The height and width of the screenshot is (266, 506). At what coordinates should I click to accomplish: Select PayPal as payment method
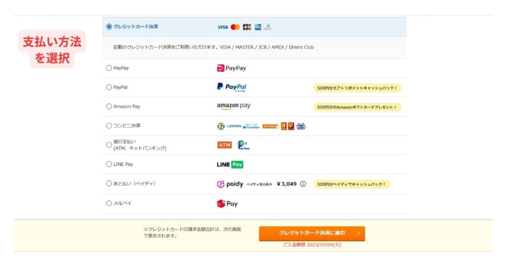pos(109,87)
